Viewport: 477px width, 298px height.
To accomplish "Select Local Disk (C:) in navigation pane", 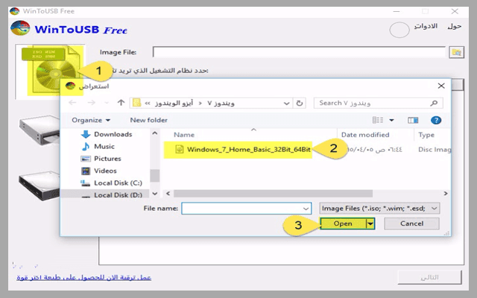I will (x=118, y=183).
